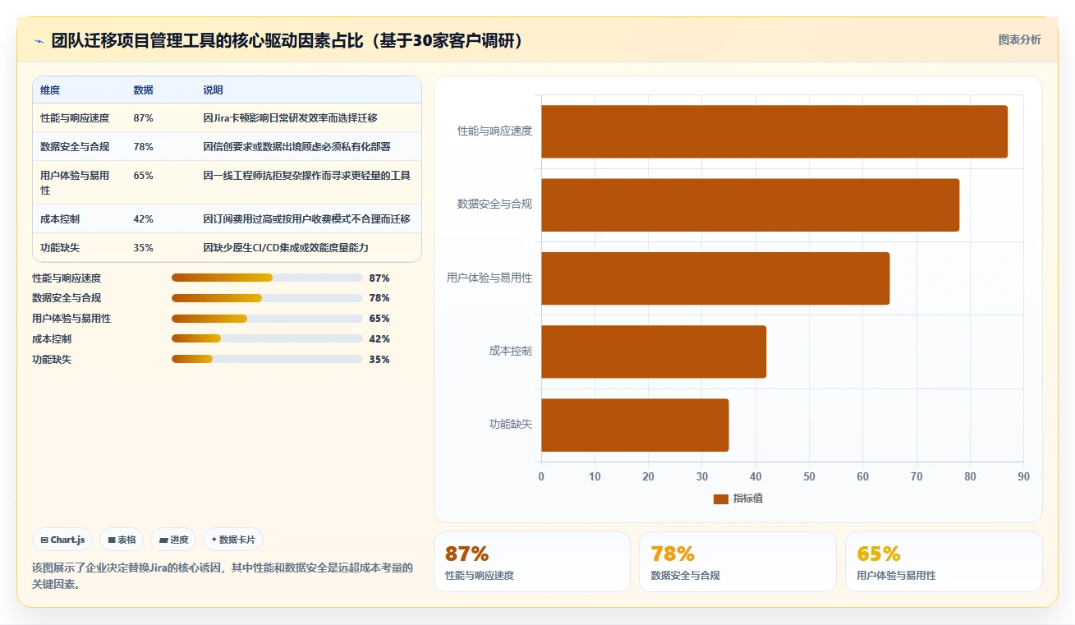Click the 87% value beside progress bar

[379, 278]
